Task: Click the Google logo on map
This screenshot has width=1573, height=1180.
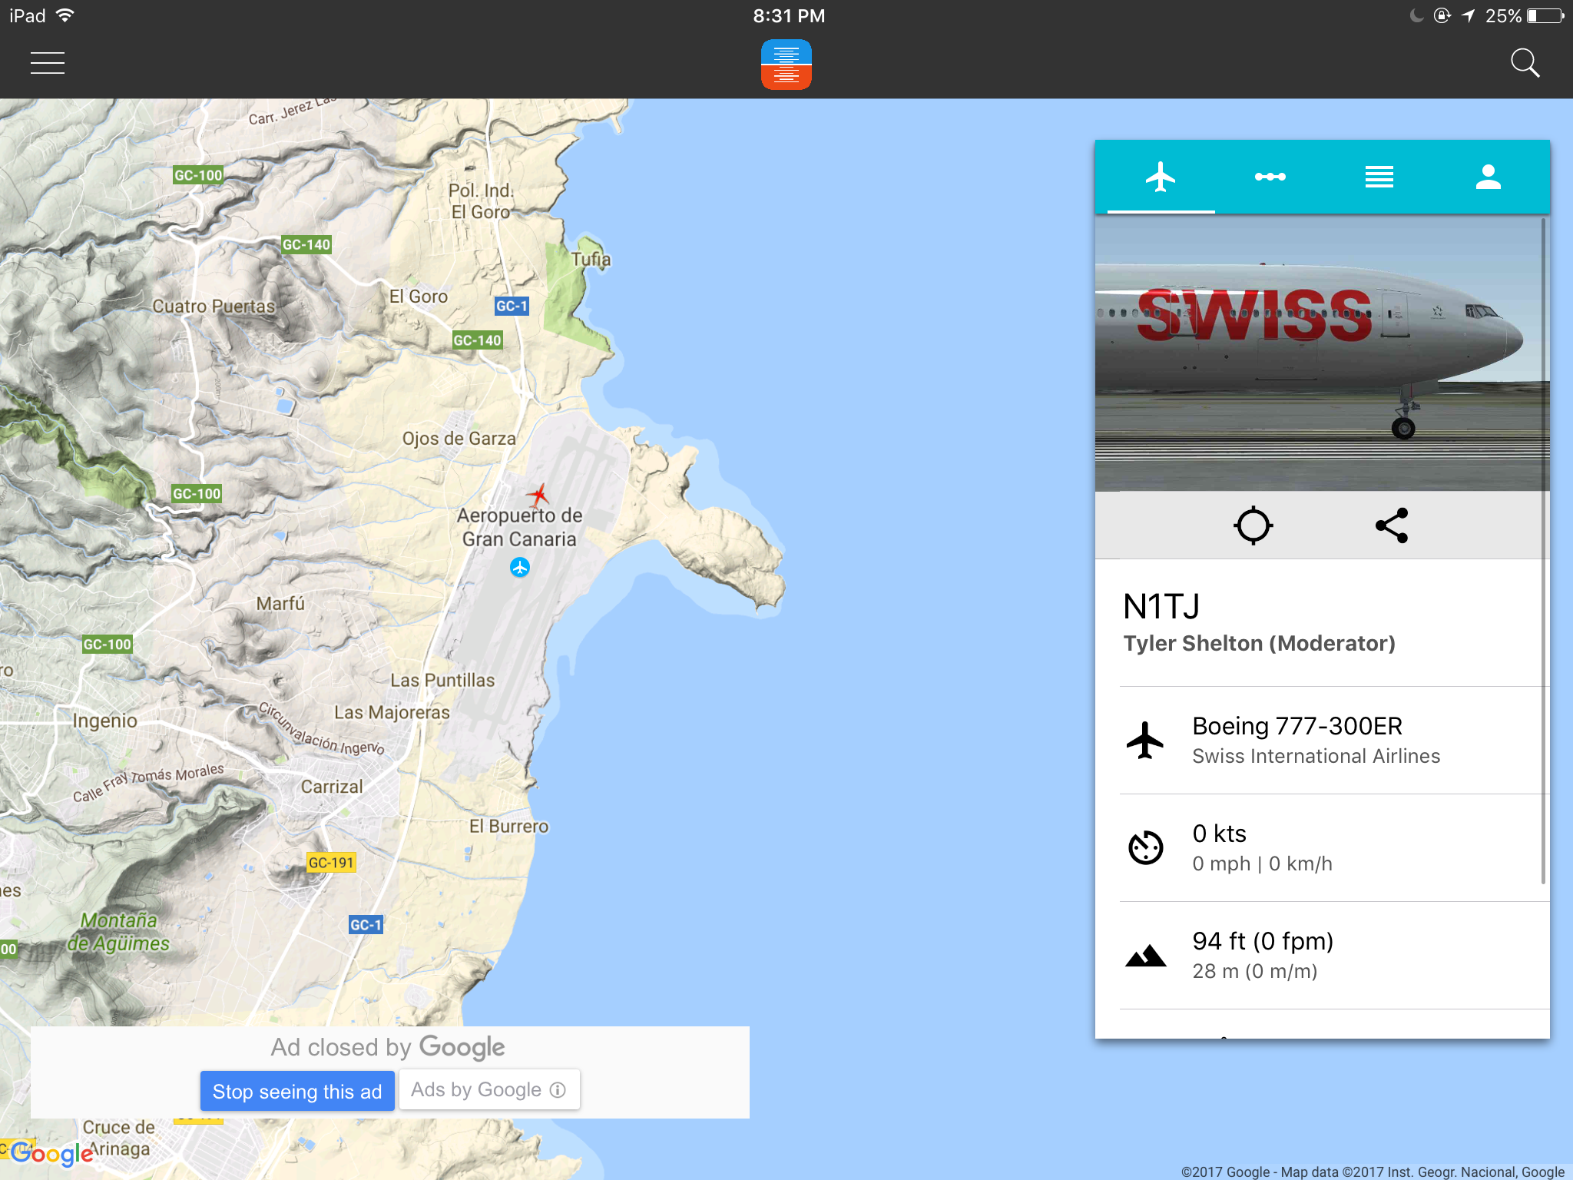Action: click(52, 1153)
